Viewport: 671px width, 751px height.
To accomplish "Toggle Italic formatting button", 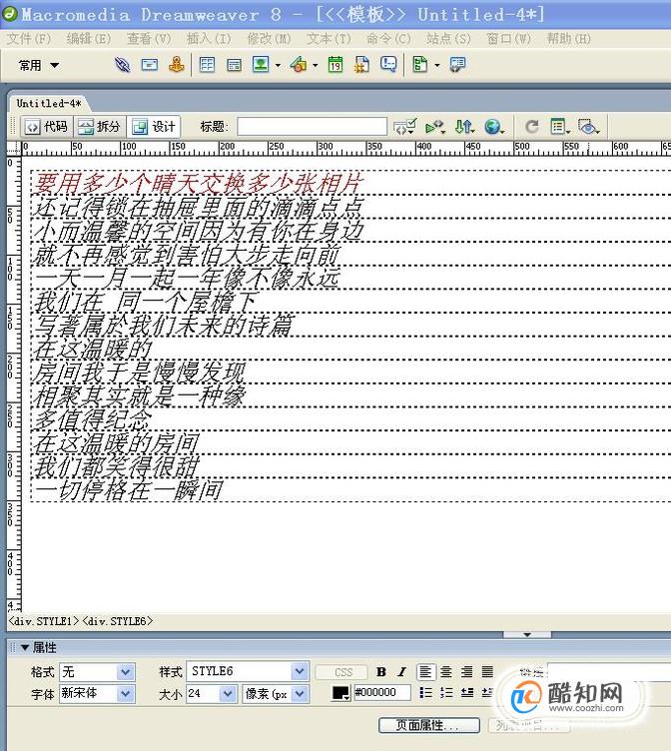I will 401,672.
